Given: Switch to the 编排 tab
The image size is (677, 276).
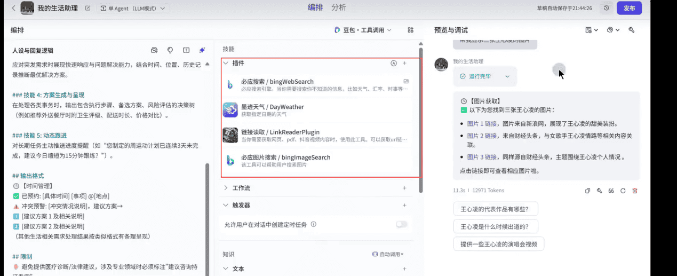Looking at the screenshot, I should (x=315, y=7).
